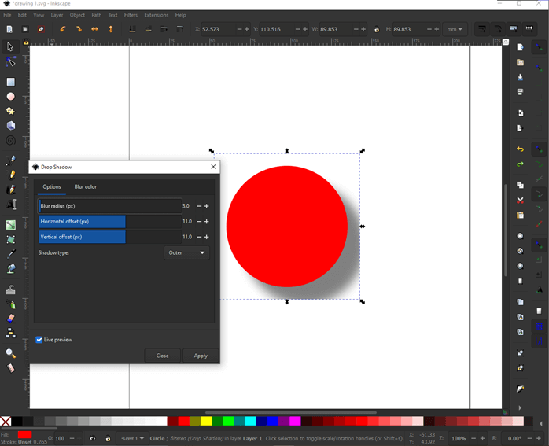Click the Cut scissors icon
The width and height of the screenshot is (549, 446).
click(520, 201)
